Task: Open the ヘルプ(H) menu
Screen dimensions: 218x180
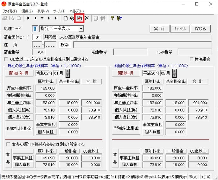Action: (77, 11)
